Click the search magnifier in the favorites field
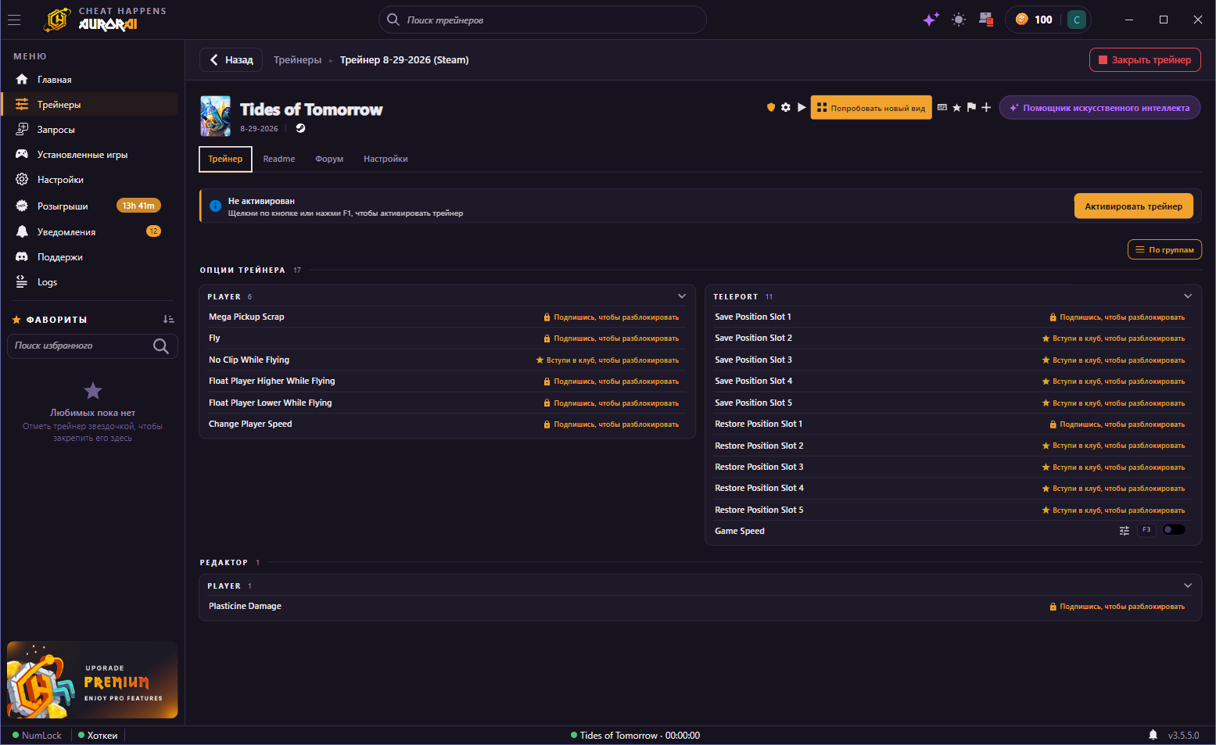The height and width of the screenshot is (745, 1216). pos(161,346)
